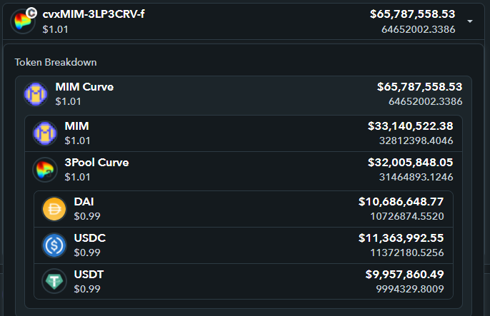The height and width of the screenshot is (316, 490).
Task: Click the $33,140,522.38 MIM value
Action: [410, 126]
